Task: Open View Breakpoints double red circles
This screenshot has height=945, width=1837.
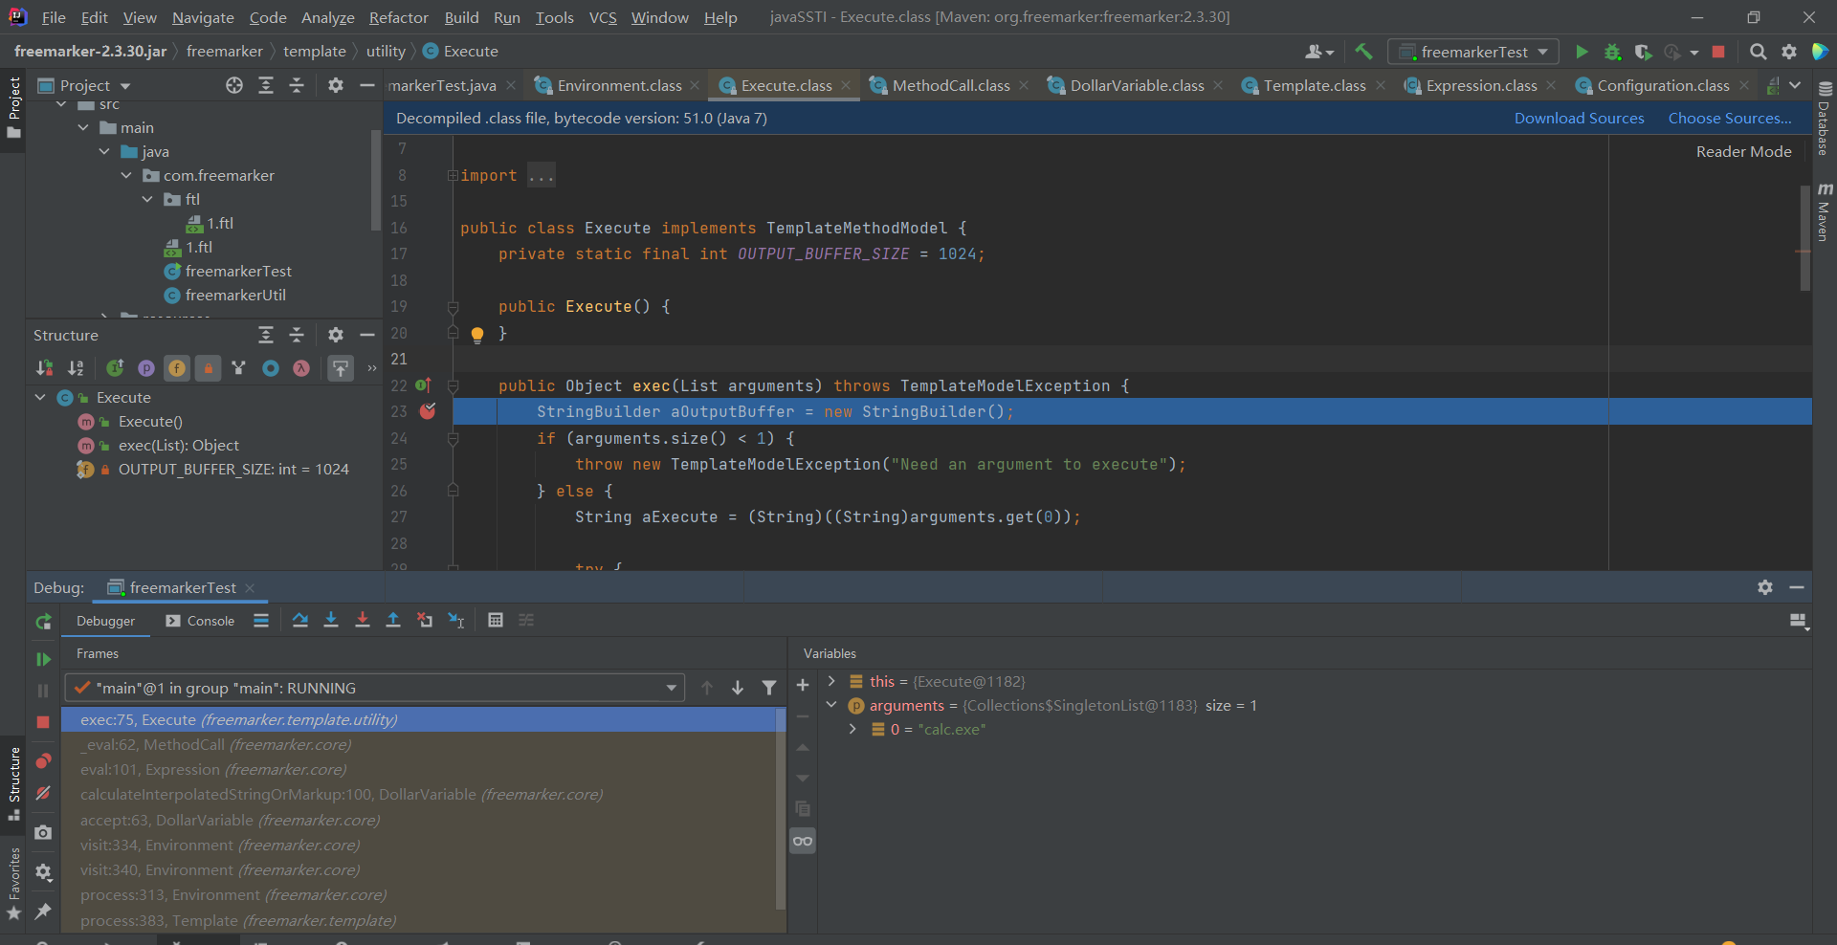Action: 43,761
